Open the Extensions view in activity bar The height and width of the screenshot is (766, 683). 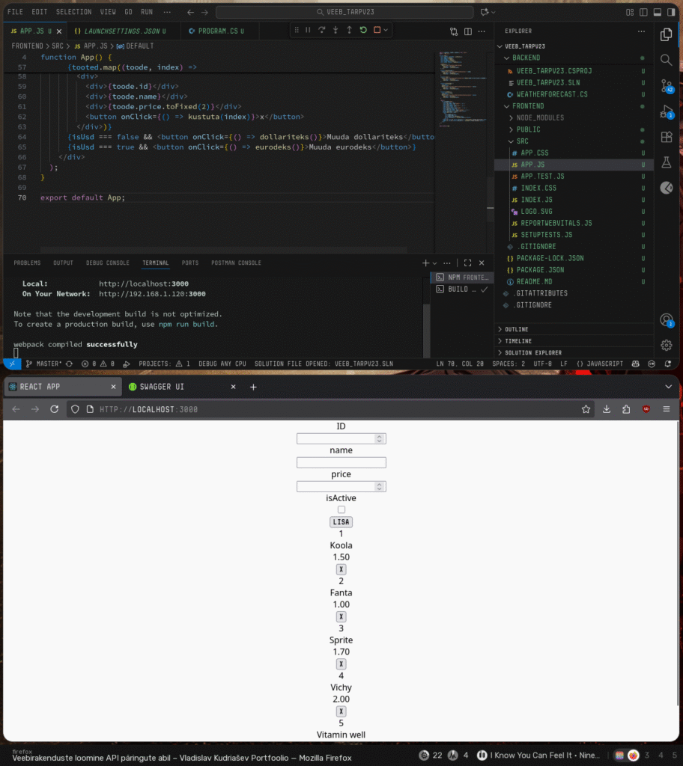tap(666, 137)
